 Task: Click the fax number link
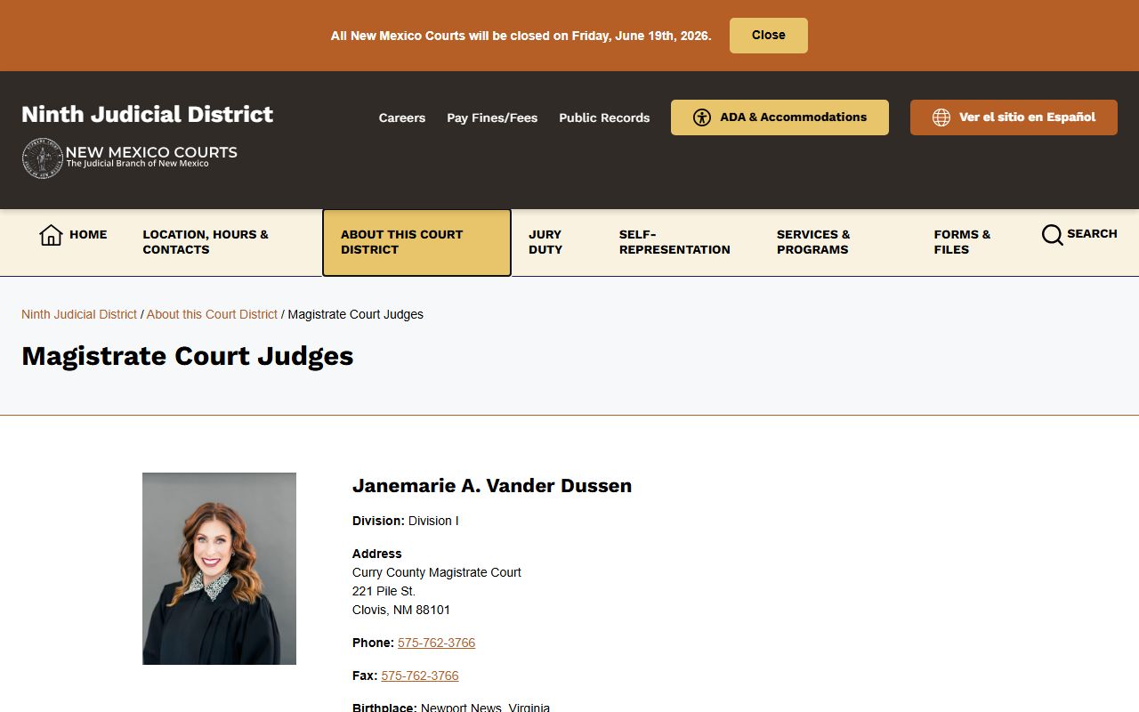pyautogui.click(x=420, y=676)
